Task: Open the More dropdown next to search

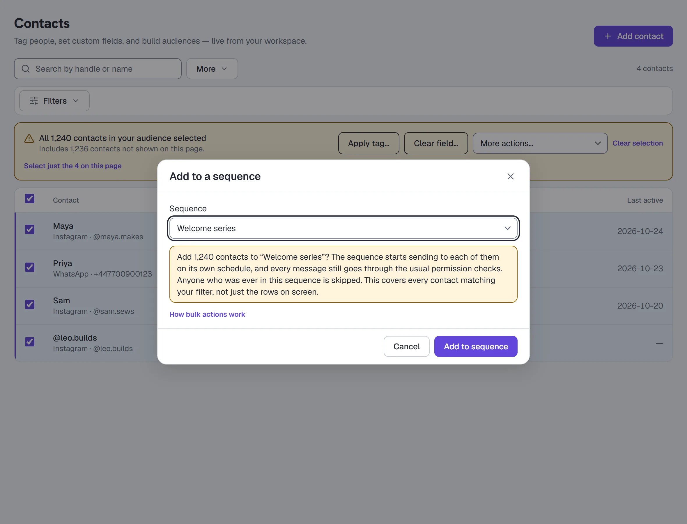Action: click(212, 69)
